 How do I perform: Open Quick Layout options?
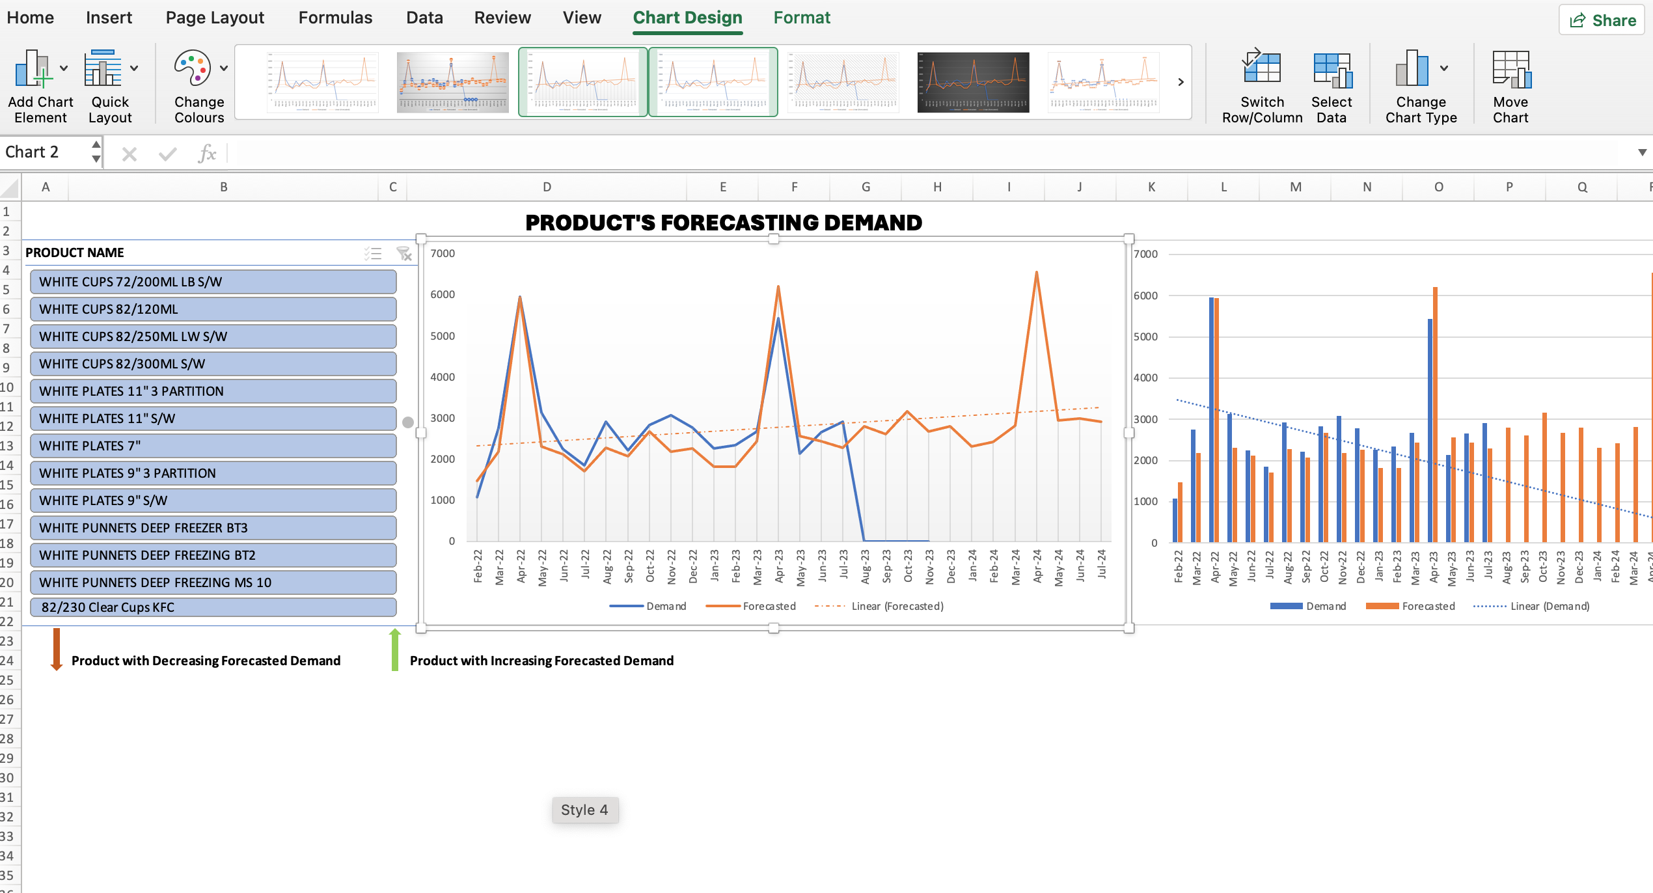click(108, 85)
